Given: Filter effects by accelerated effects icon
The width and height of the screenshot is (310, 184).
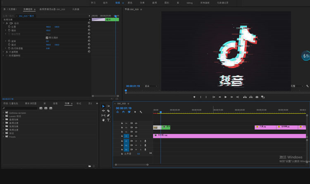Looking at the screenshot, I should (41, 108).
